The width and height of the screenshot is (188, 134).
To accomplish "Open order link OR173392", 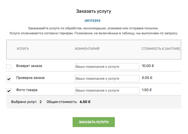I will coord(92,21).
